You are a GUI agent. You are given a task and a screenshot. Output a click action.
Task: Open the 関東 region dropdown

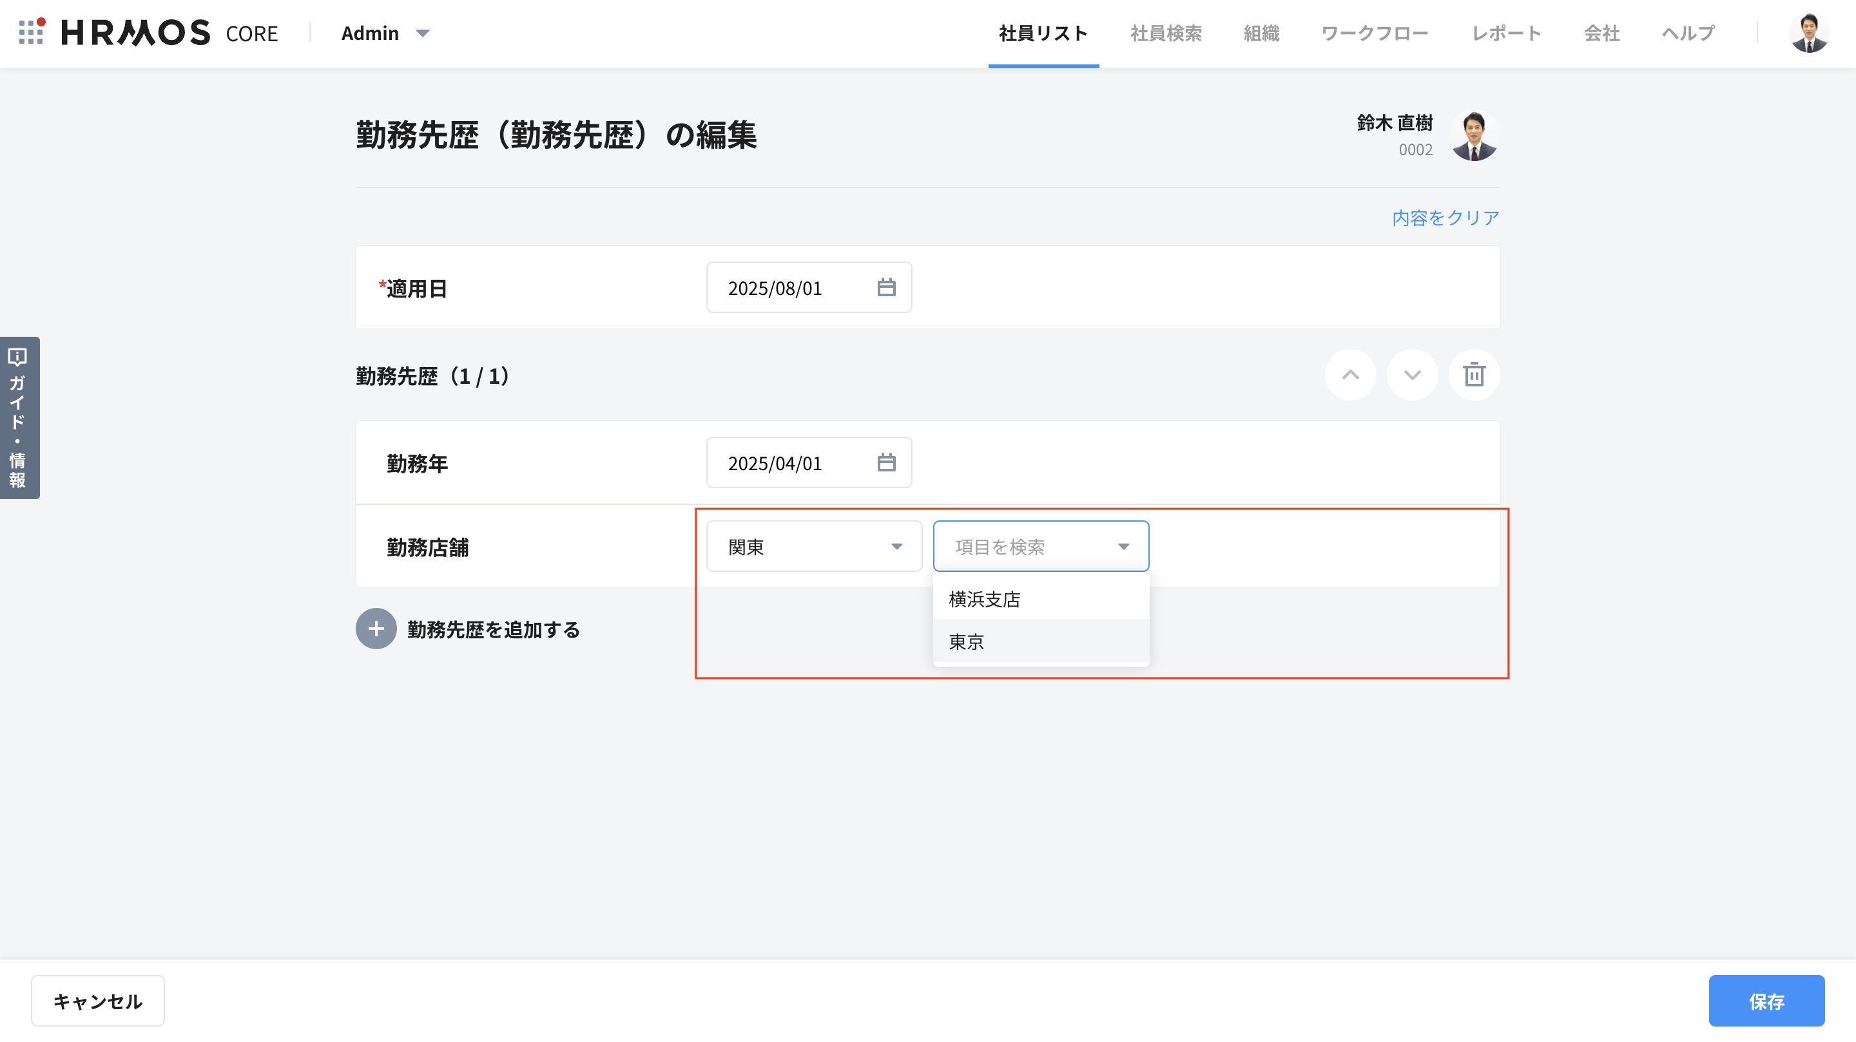point(813,547)
